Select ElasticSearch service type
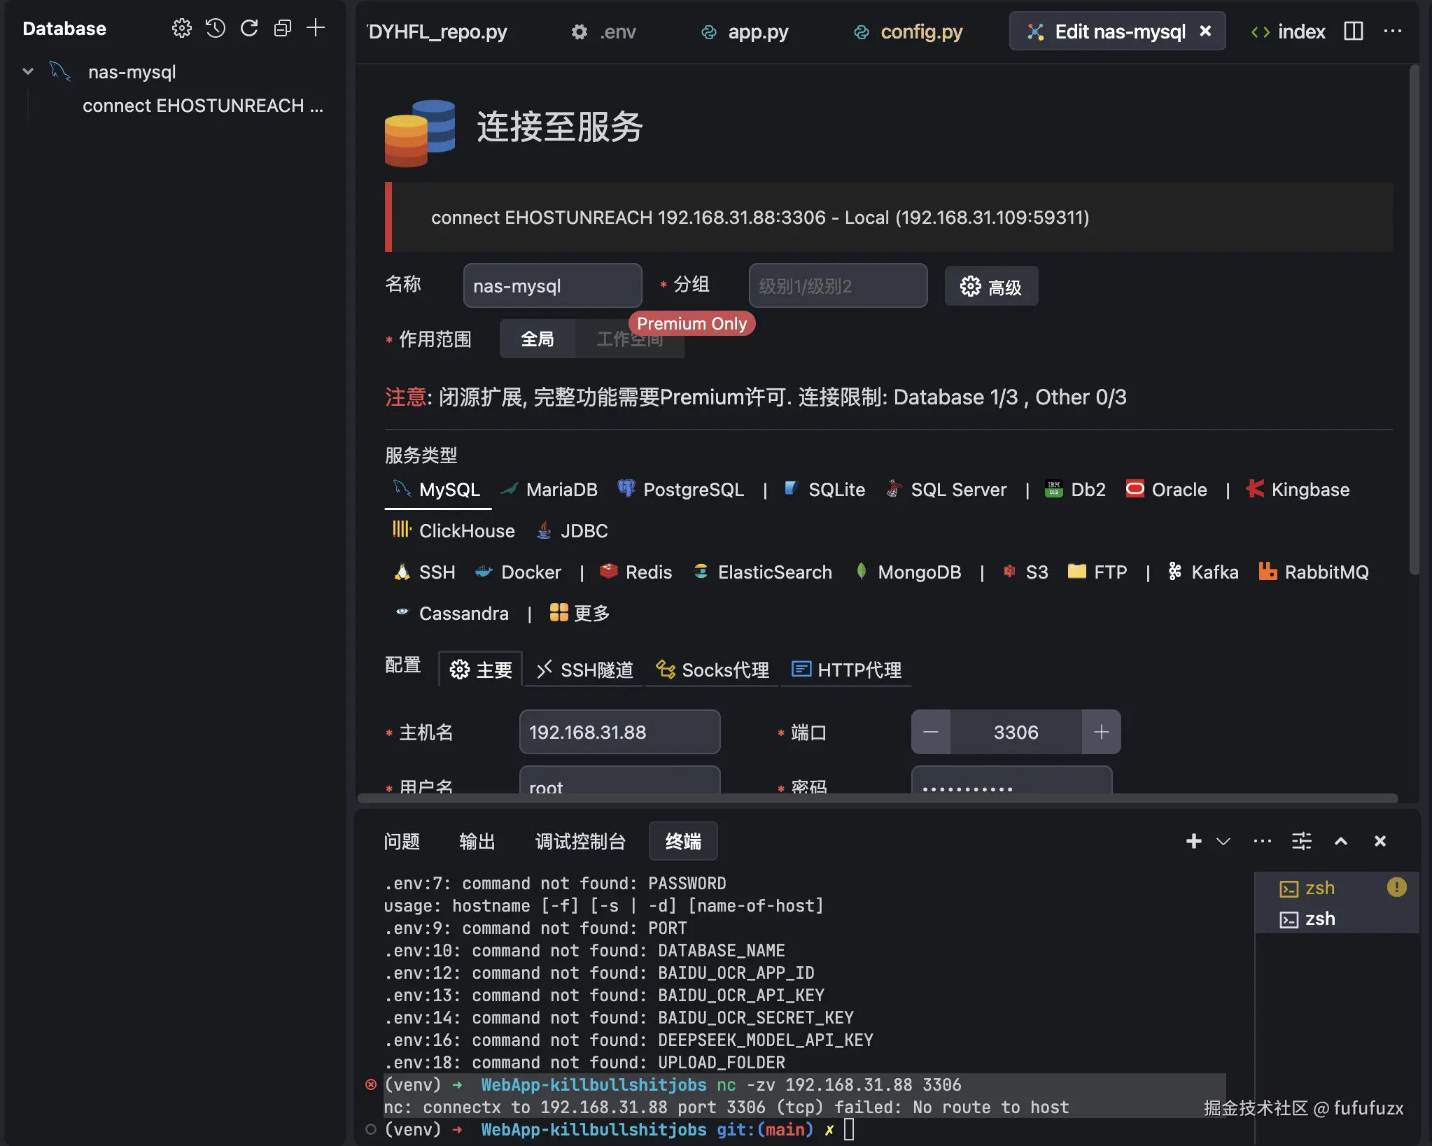This screenshot has width=1432, height=1146. tap(763, 572)
